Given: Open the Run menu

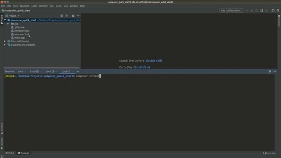Looking at the screenshot, I should click(x=52, y=6).
